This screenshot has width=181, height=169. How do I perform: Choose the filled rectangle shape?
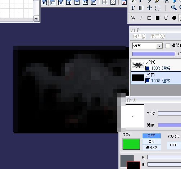coord(158,18)
